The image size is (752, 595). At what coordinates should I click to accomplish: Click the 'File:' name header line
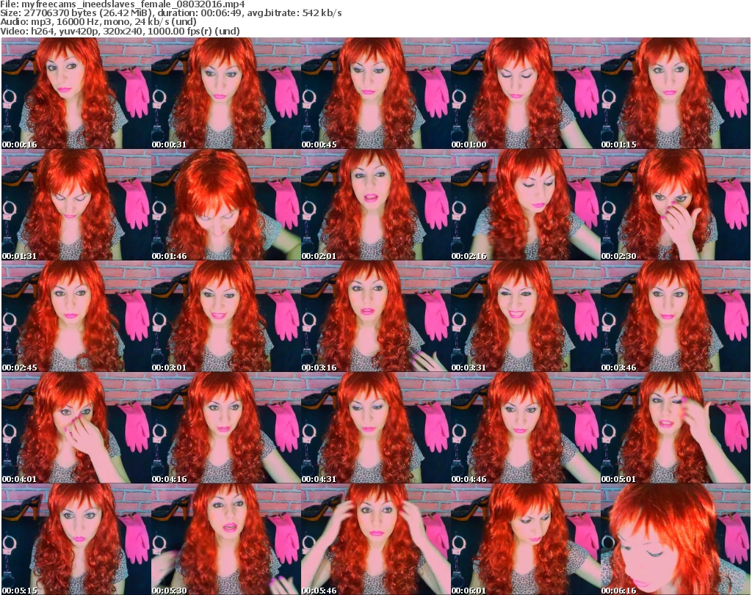(x=123, y=4)
